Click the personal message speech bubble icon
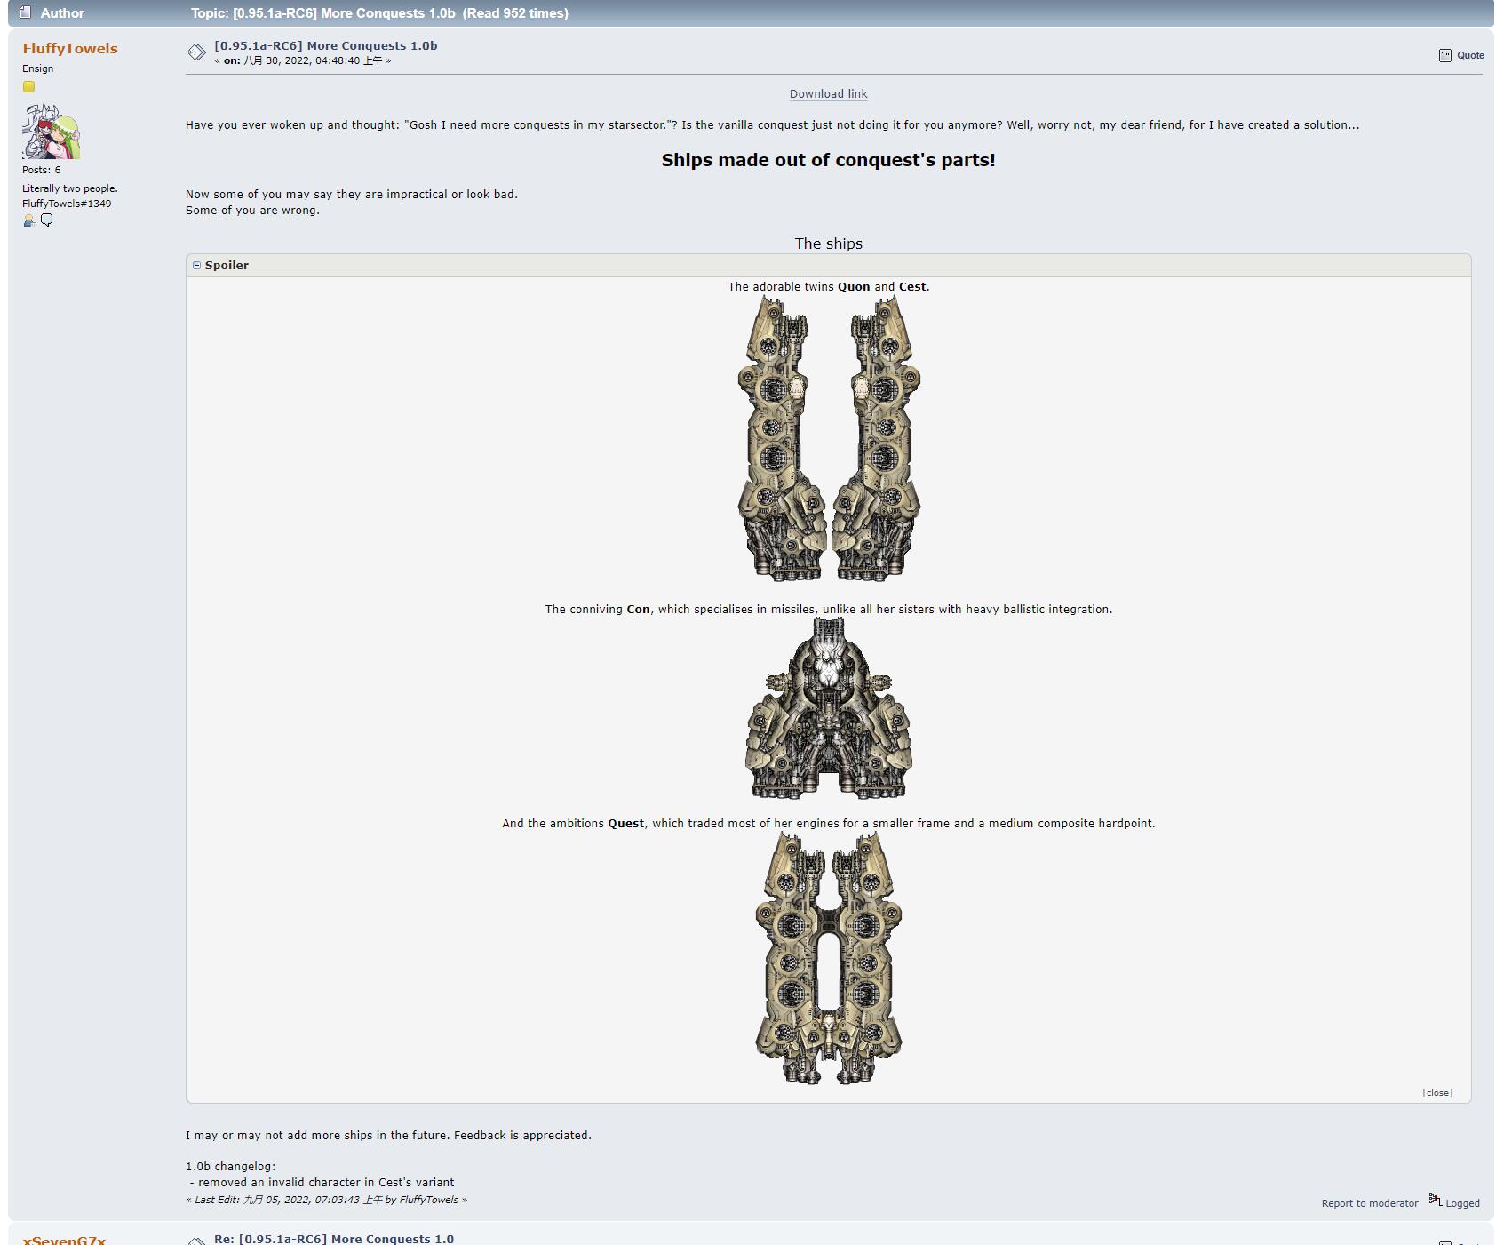Viewport: 1496px width, 1245px height. pyautogui.click(x=47, y=220)
